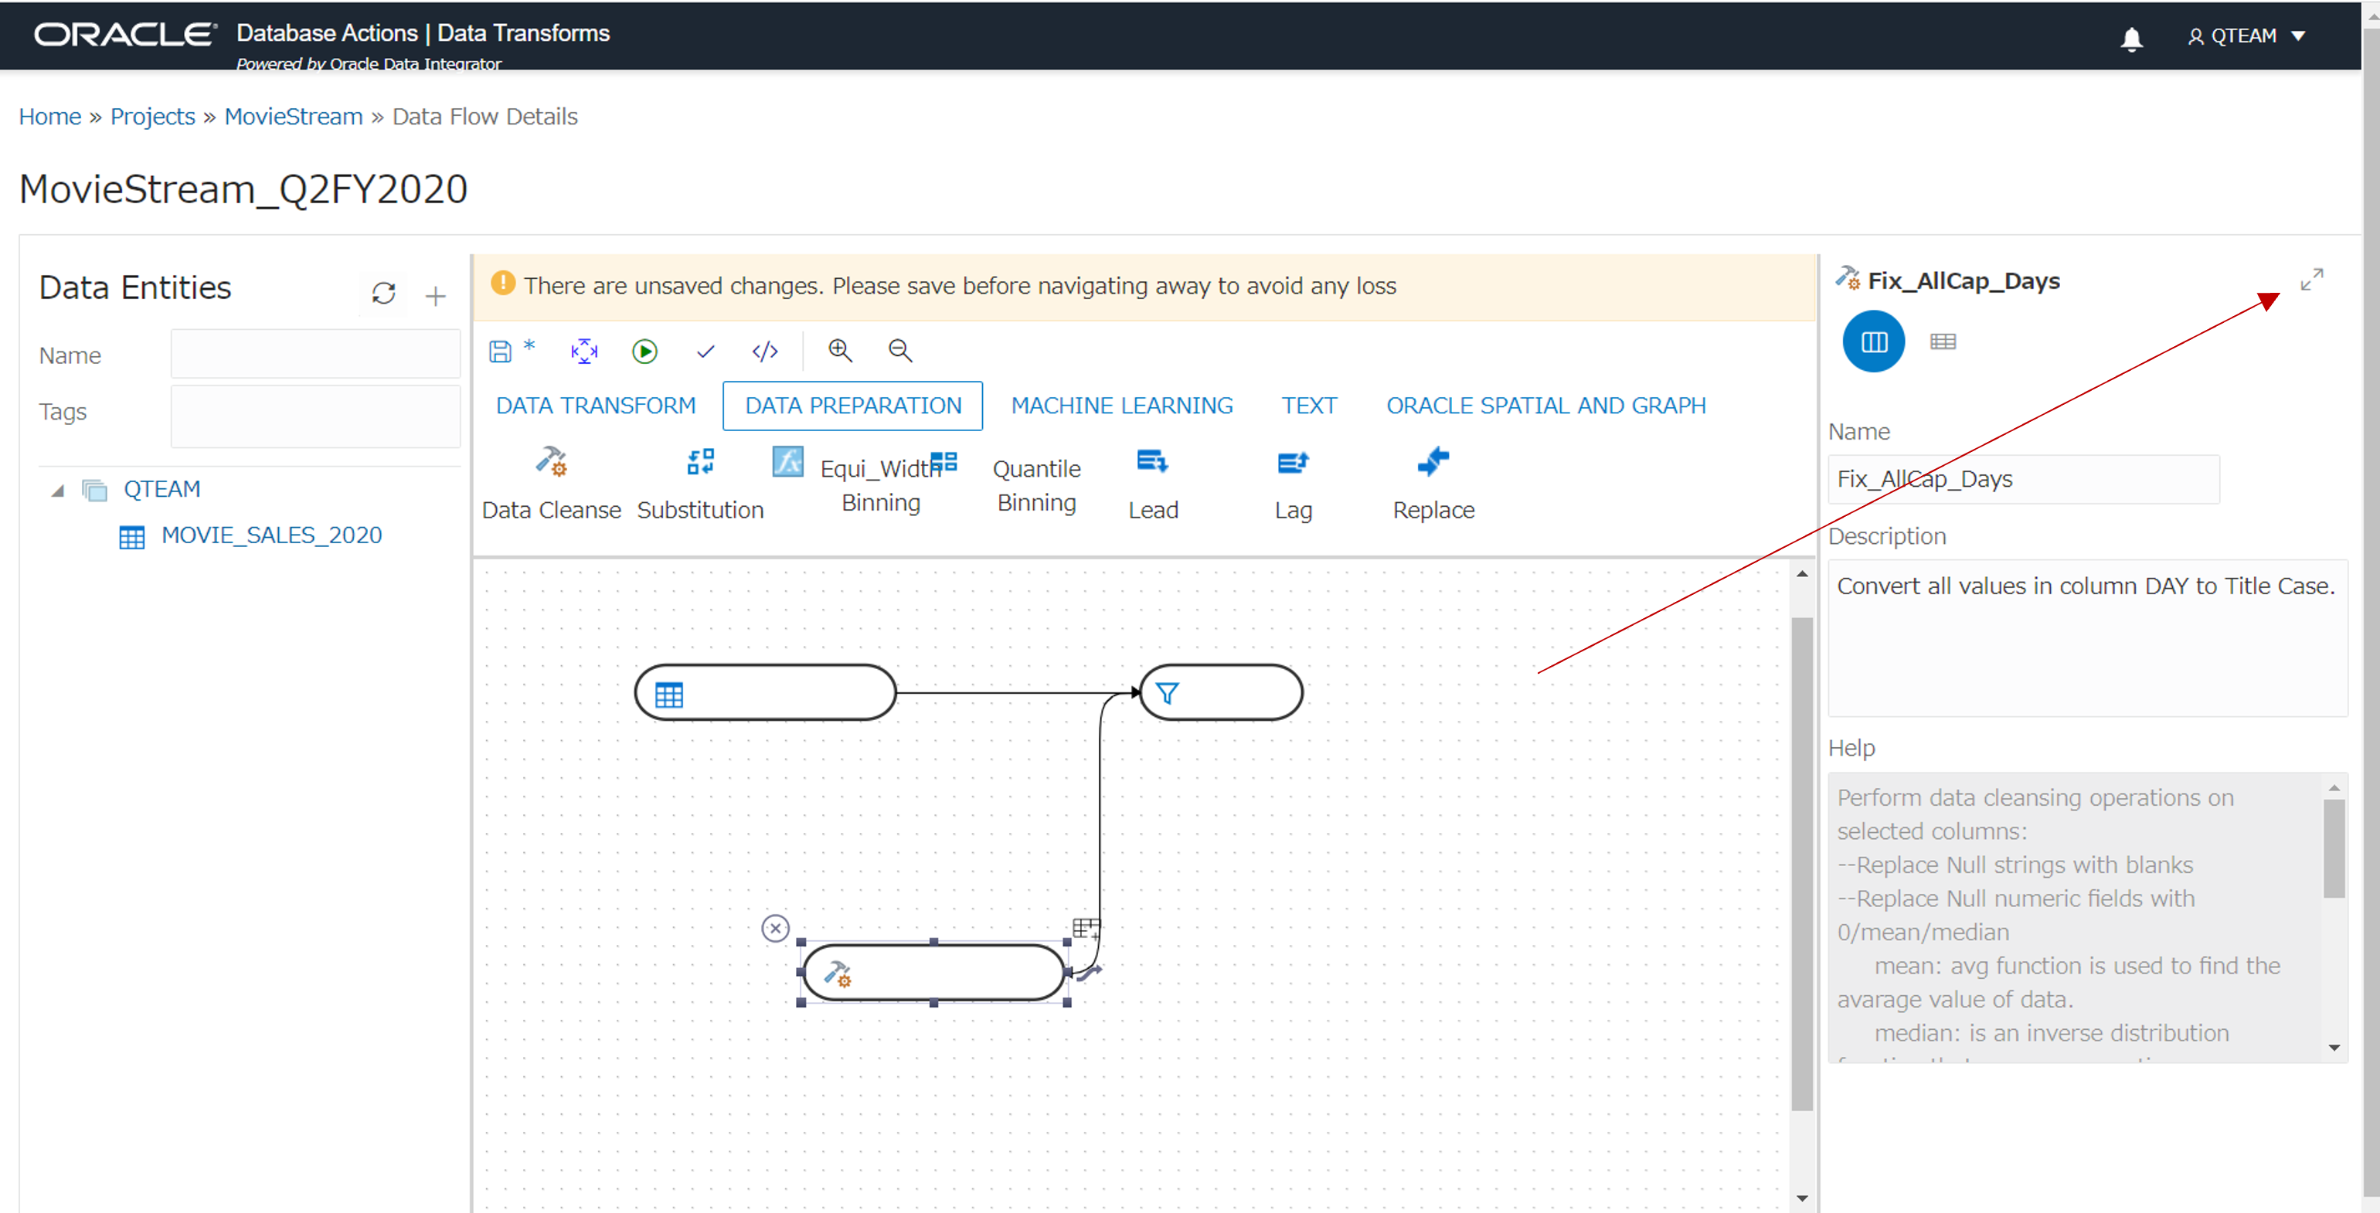Click the Data Entities Name filter field
2380x1213 pixels.
click(x=315, y=355)
